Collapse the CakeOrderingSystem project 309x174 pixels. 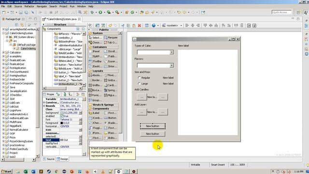(x=3, y=33)
